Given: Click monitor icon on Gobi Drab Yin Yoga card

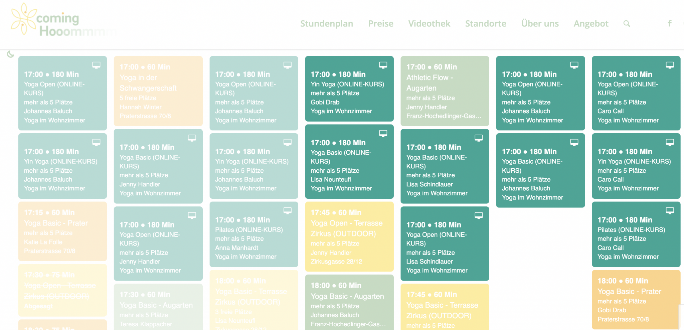Looking at the screenshot, I should click(x=383, y=65).
